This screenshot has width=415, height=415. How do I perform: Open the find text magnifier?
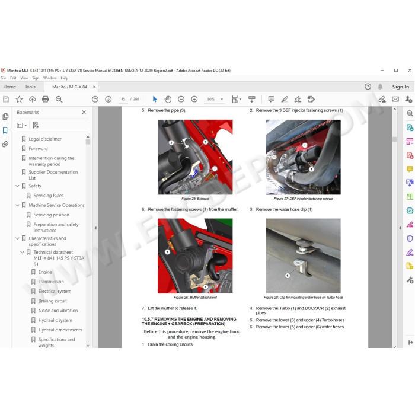point(59,99)
